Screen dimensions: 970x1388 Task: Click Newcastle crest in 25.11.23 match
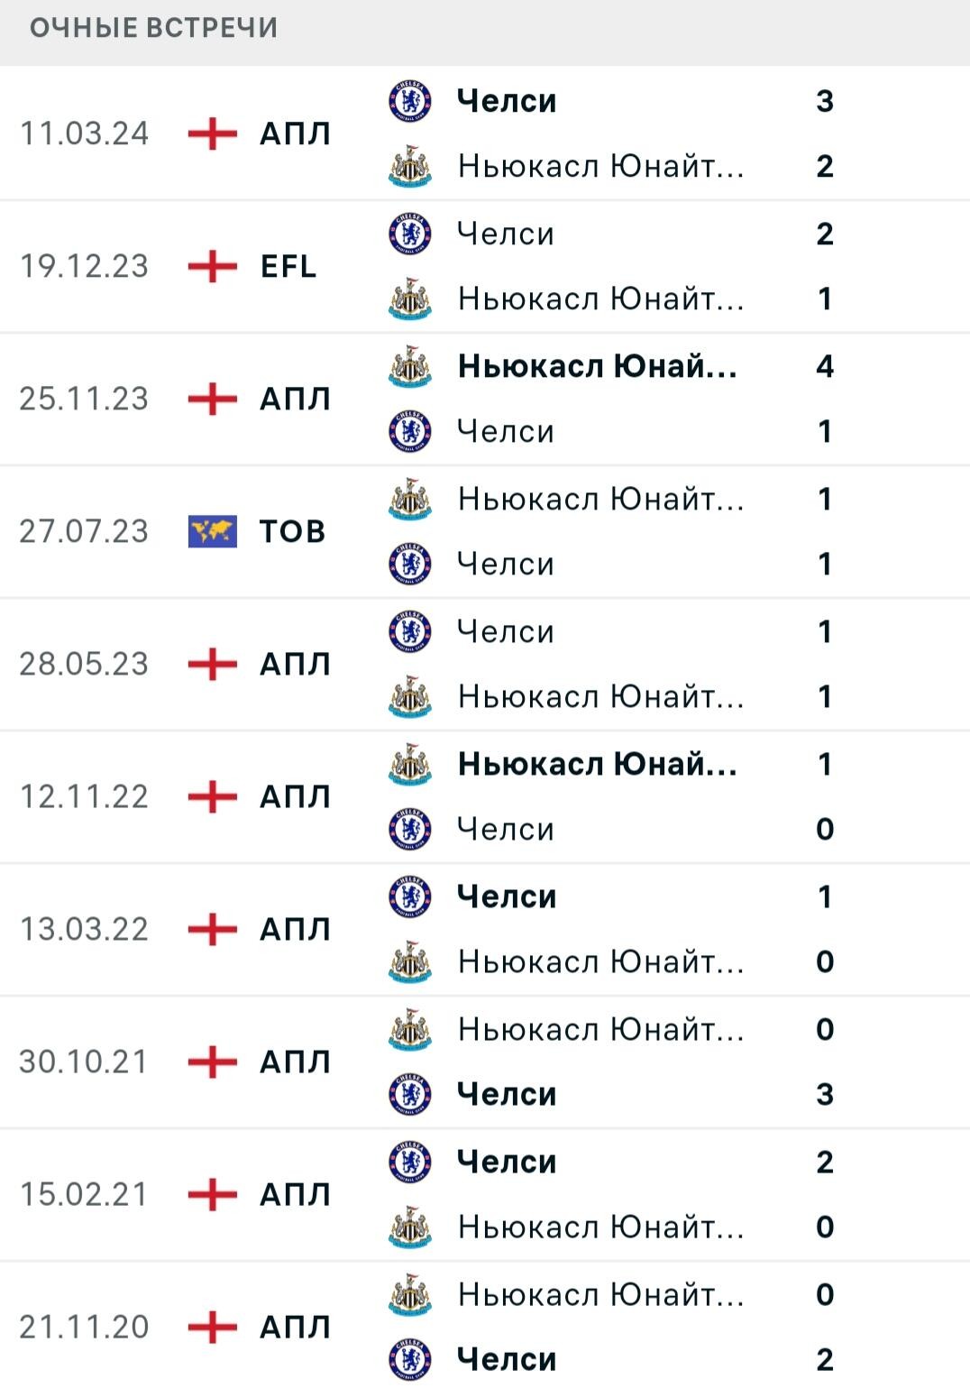410,366
